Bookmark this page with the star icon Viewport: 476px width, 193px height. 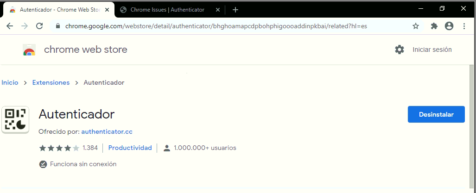(x=416, y=26)
